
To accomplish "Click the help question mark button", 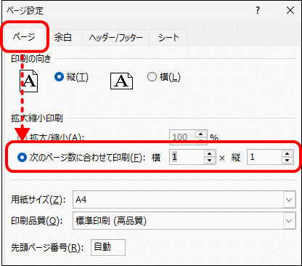I will [x=258, y=10].
